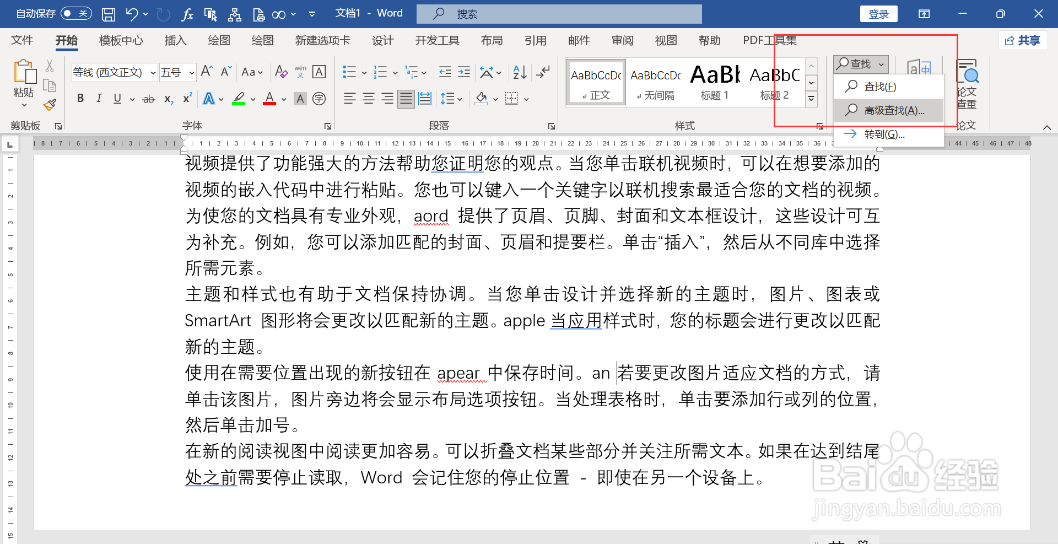The image size is (1058, 544).
Task: Select 高级查找 from the Find menu
Action: click(x=888, y=110)
